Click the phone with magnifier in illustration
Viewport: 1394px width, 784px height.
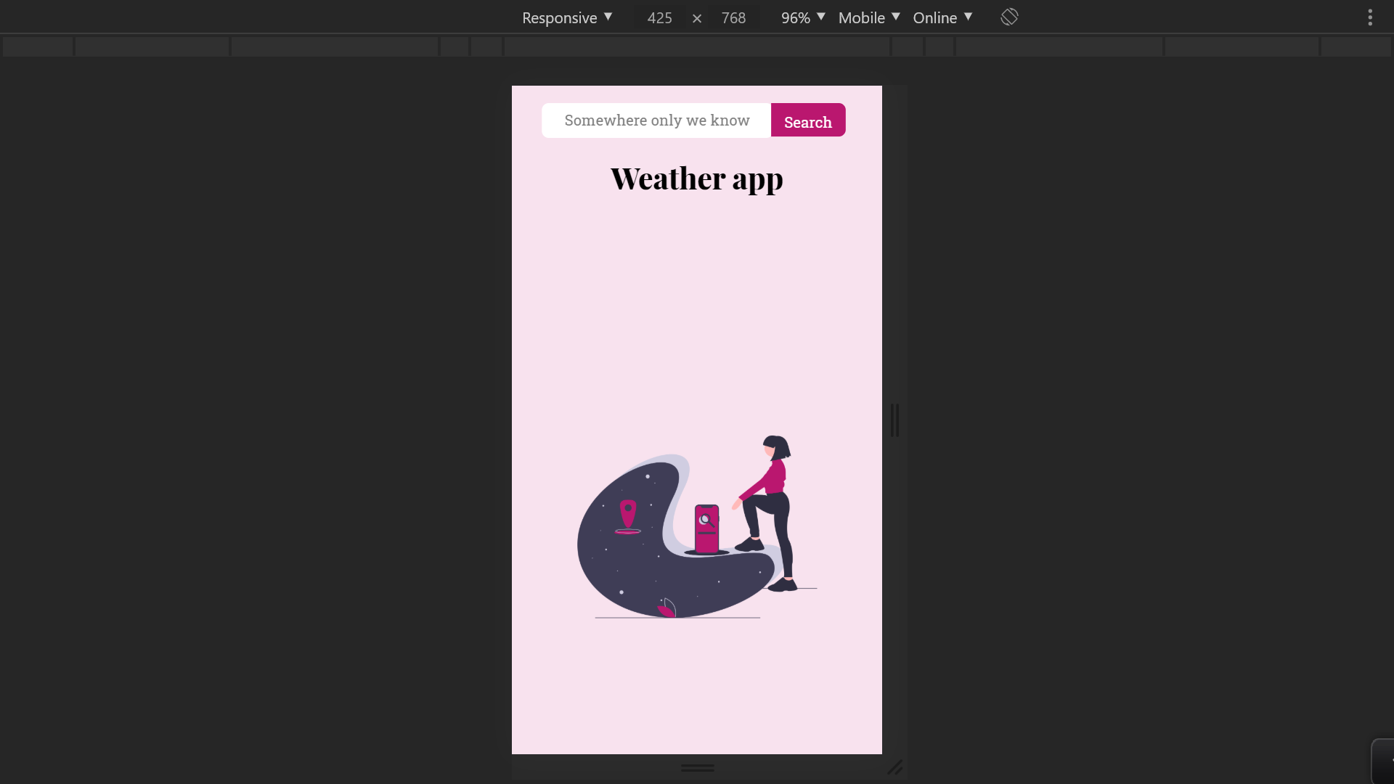coord(706,528)
